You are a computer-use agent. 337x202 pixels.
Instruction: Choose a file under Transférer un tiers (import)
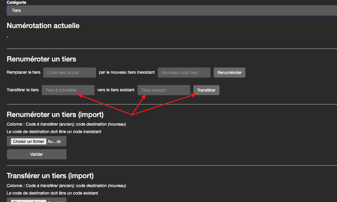29,201
